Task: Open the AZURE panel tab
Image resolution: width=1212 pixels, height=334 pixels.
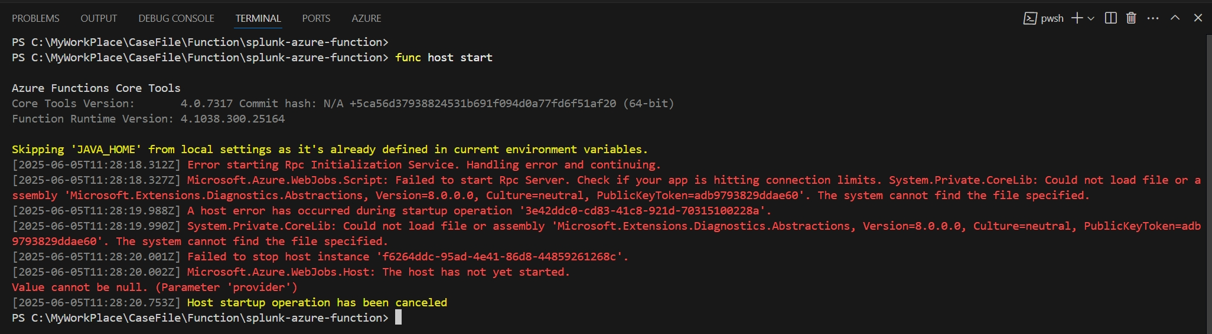Action: (366, 18)
